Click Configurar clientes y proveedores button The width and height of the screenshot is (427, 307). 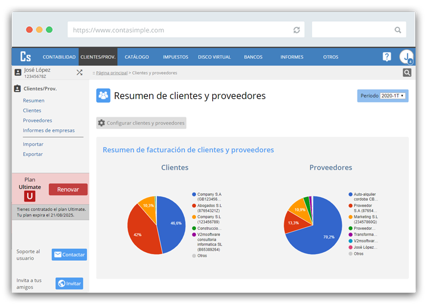click(141, 123)
